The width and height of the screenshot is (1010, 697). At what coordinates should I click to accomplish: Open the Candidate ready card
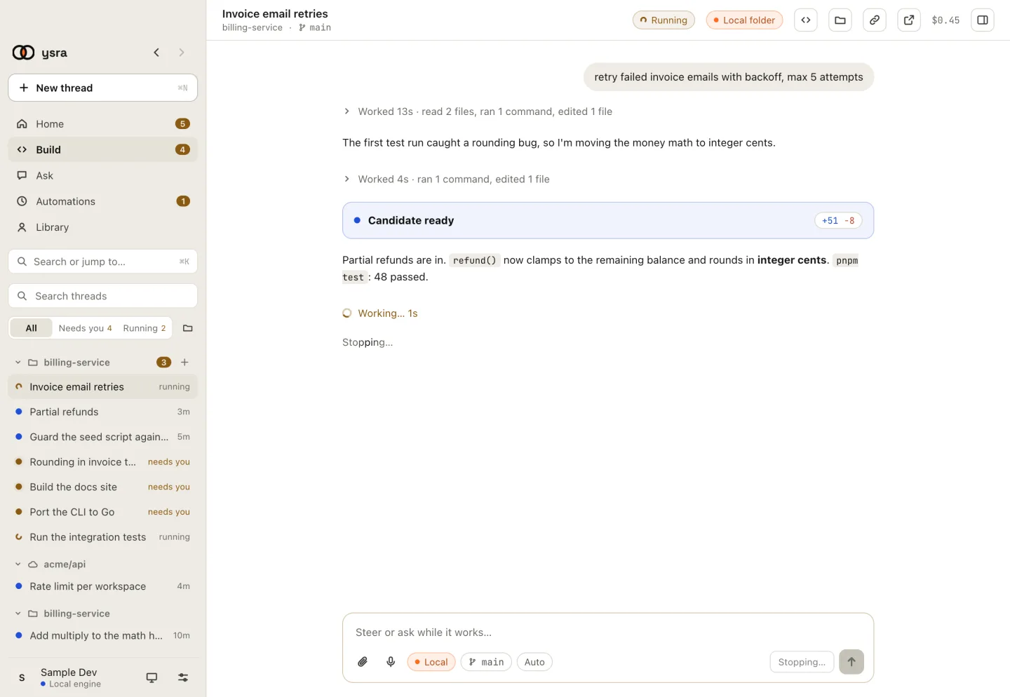(608, 221)
